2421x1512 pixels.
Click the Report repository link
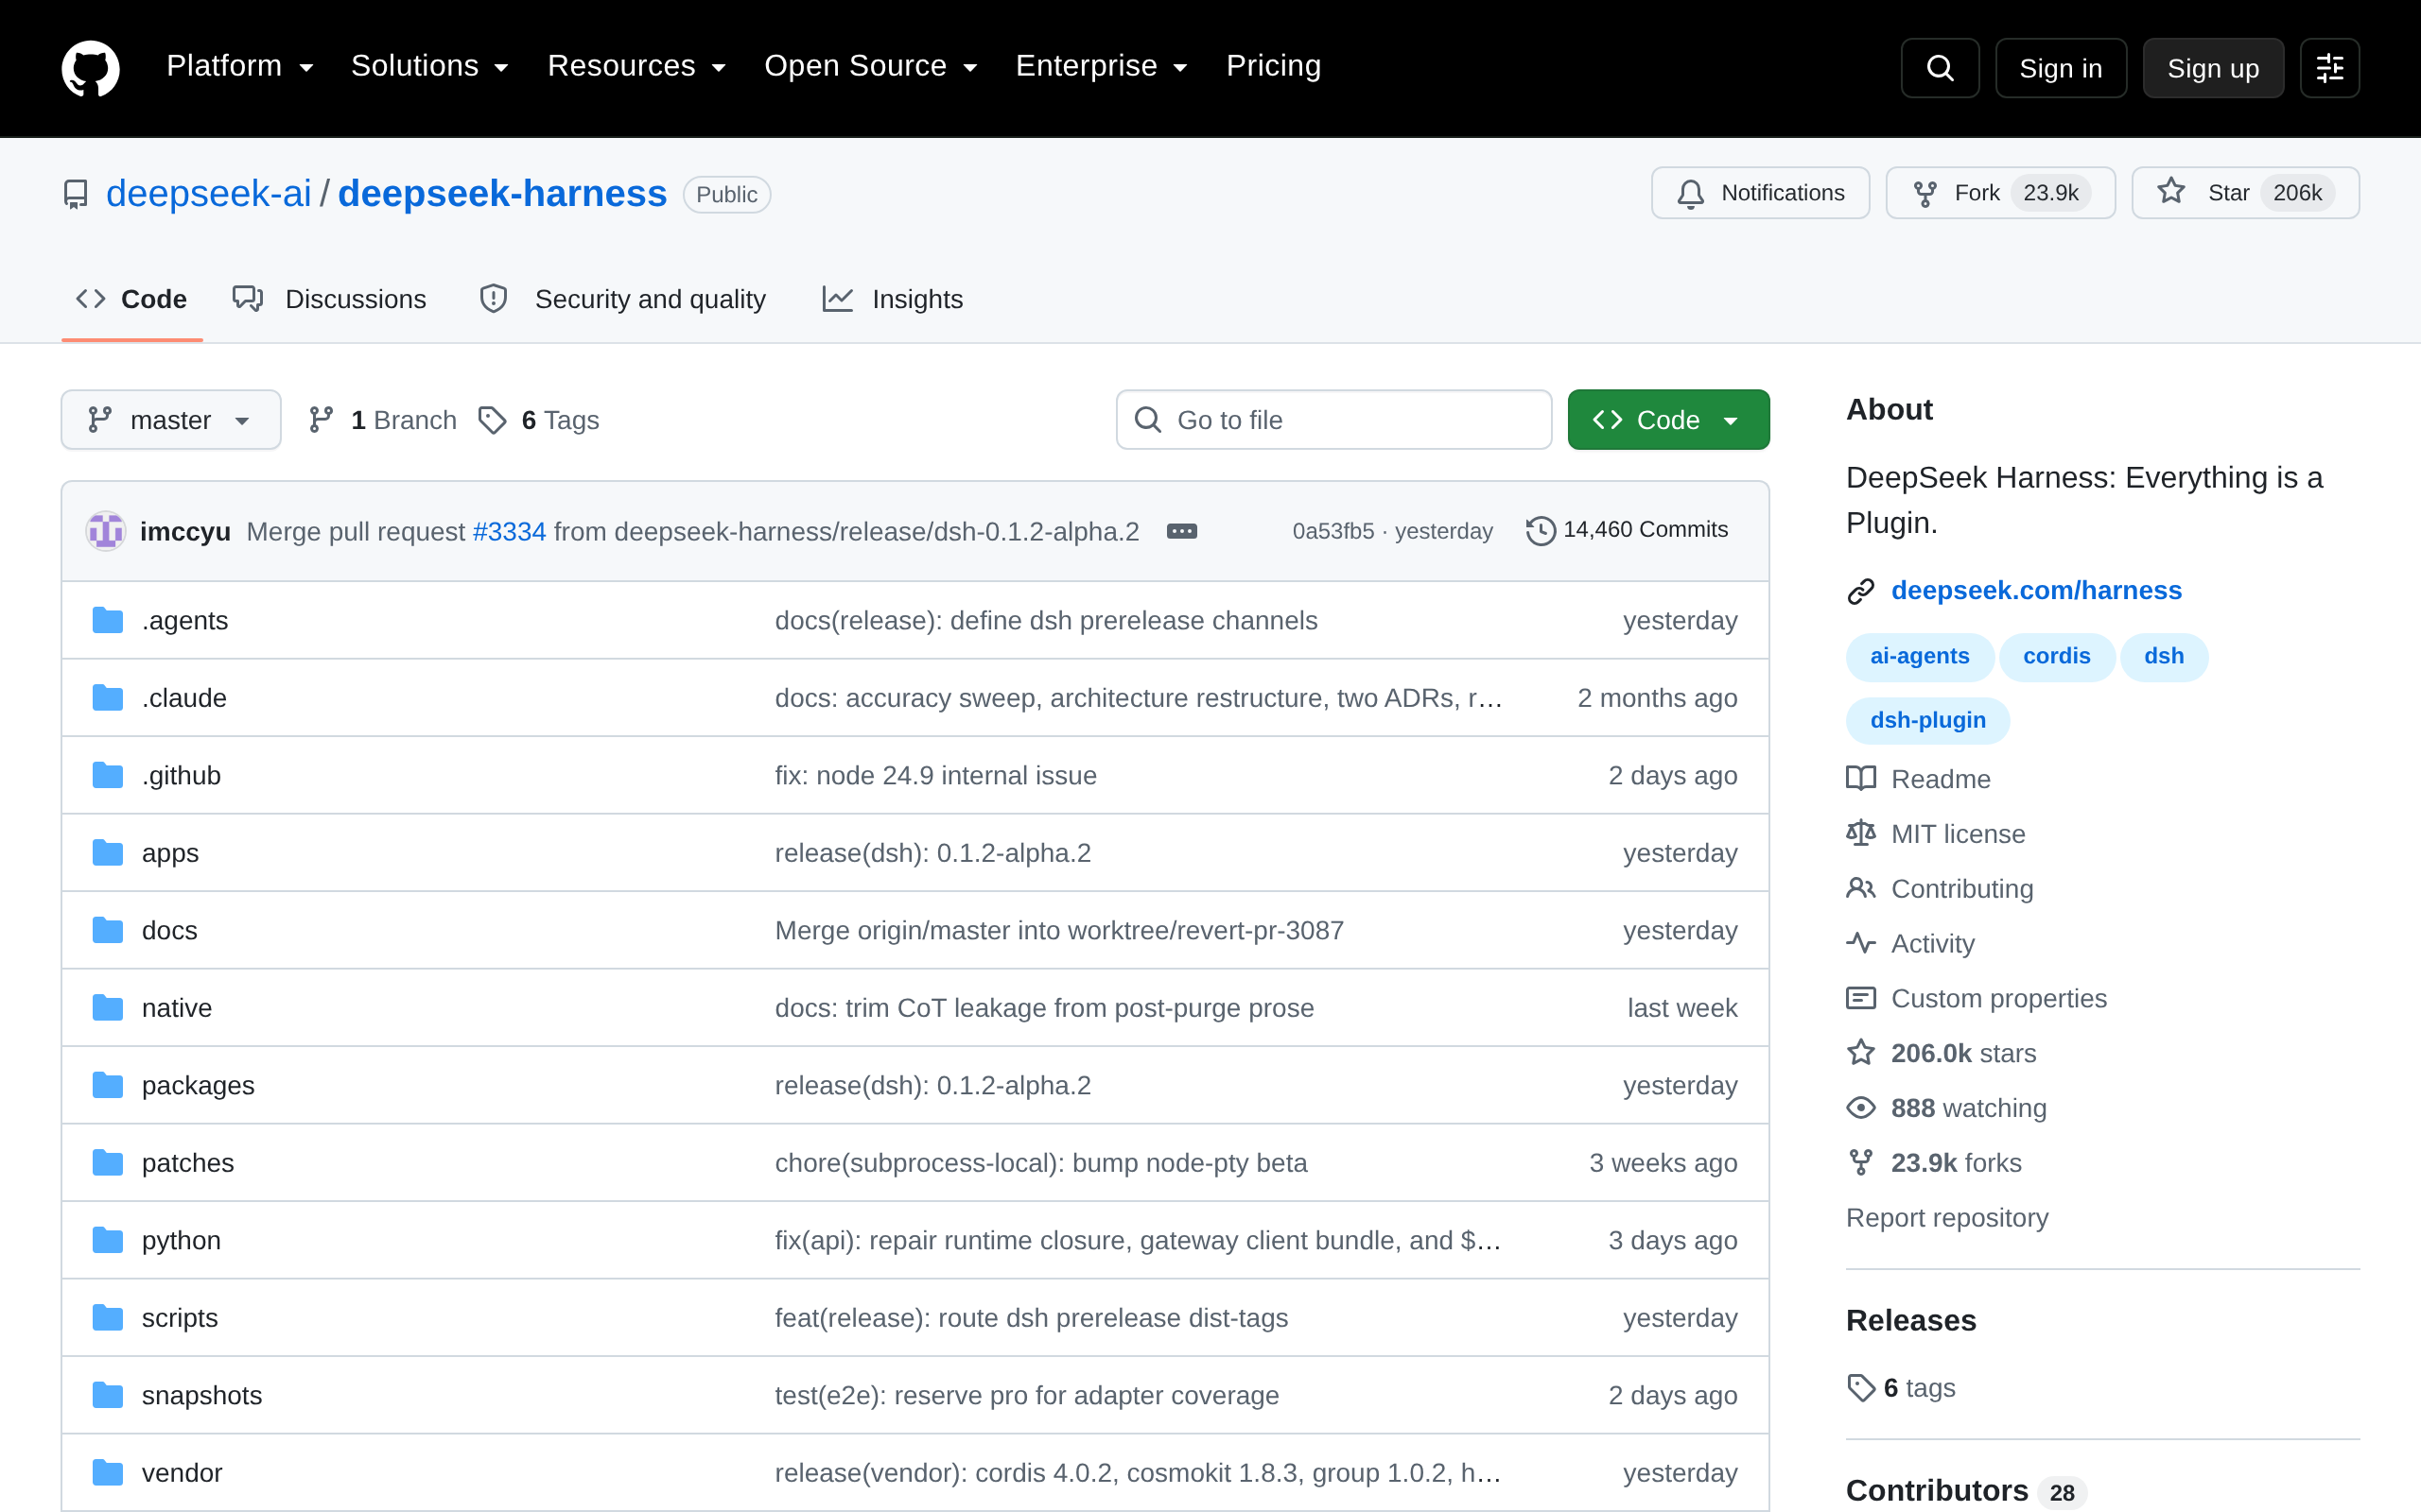pos(1947,1217)
